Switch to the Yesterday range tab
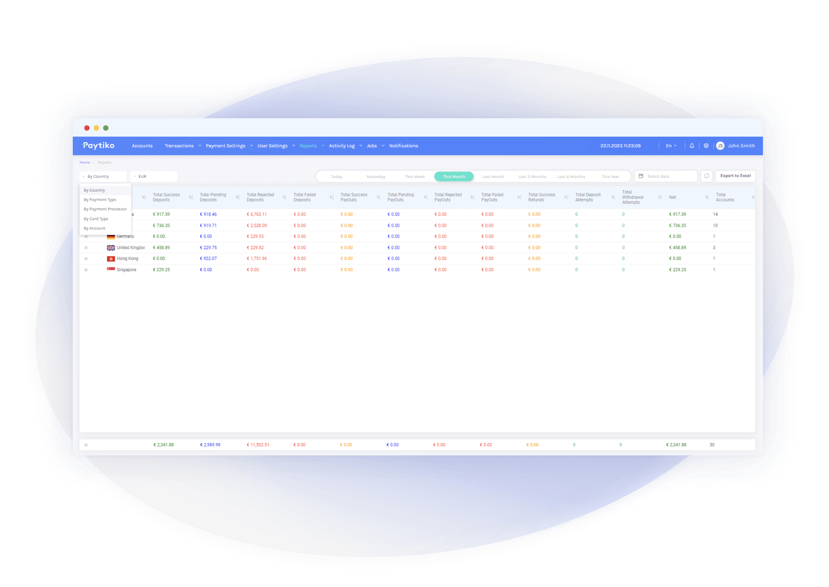 pos(376,177)
